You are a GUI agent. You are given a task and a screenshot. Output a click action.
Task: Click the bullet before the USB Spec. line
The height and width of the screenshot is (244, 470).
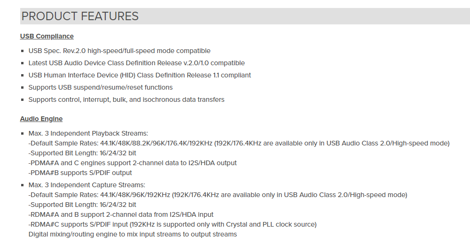pos(23,51)
